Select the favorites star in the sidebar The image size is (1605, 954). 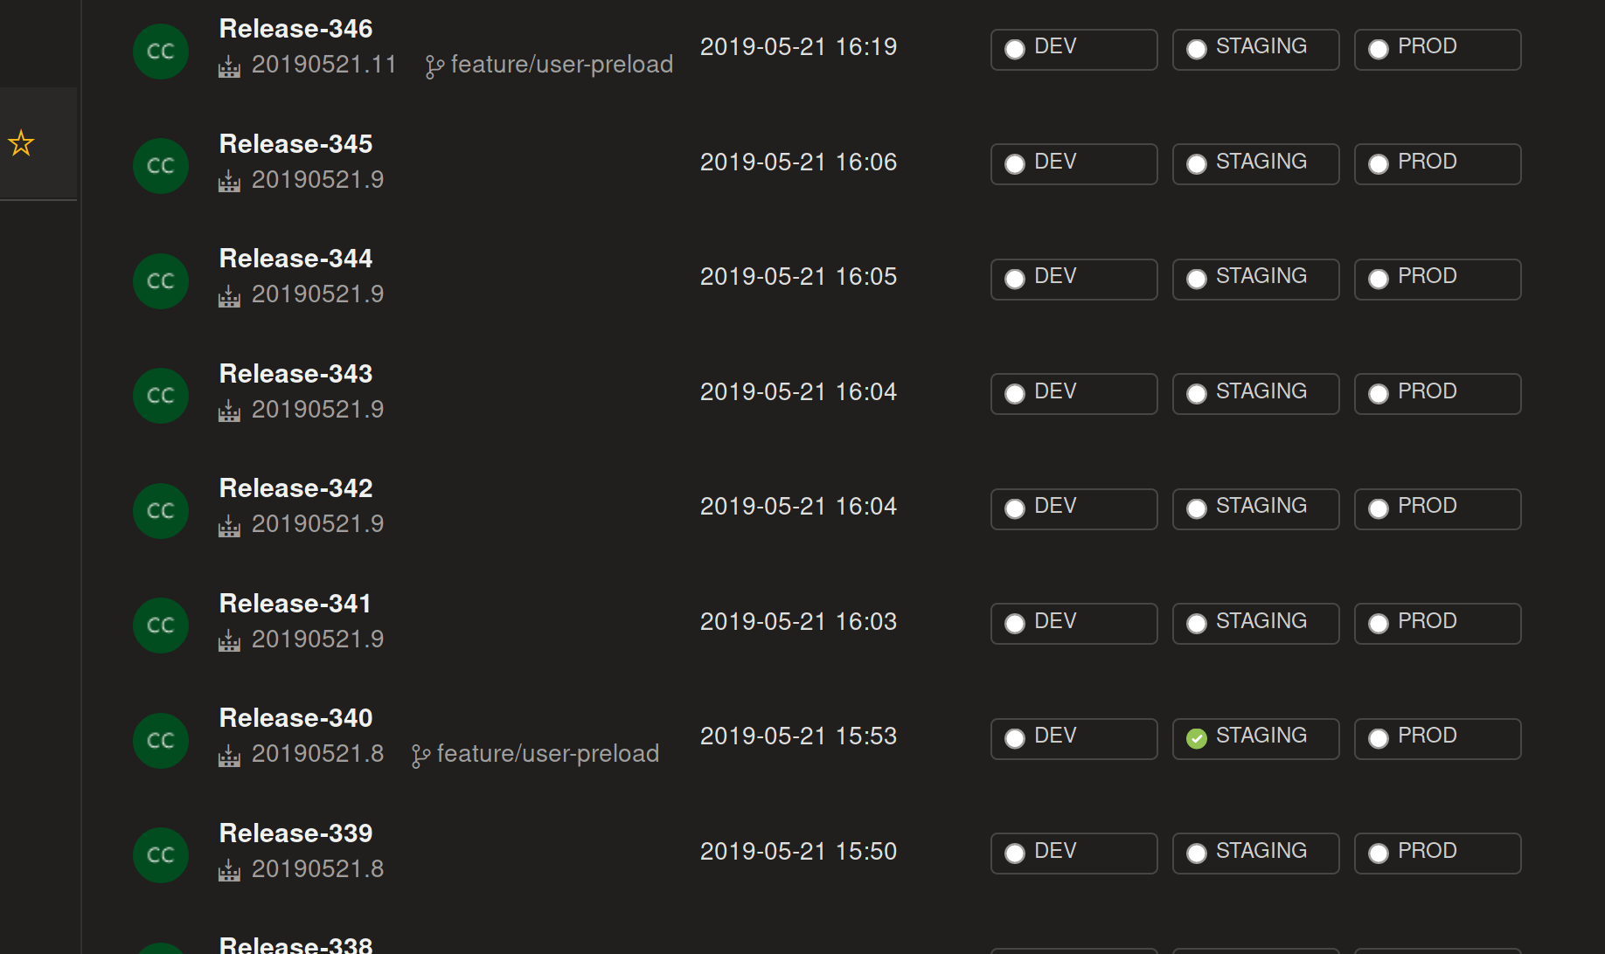coord(21,142)
